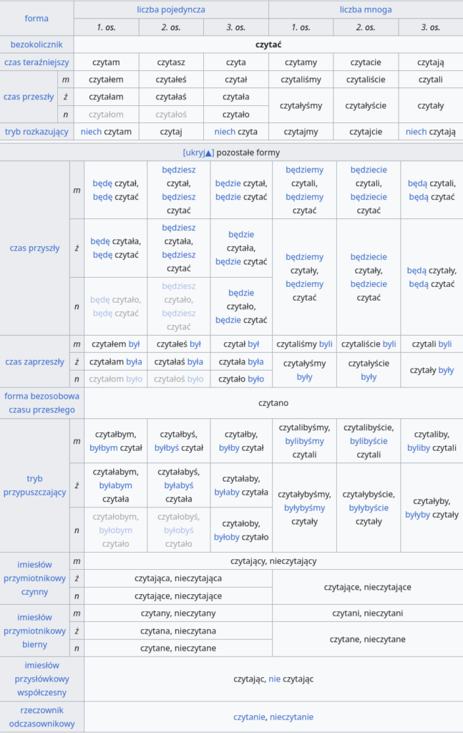Follow 'imiesłów przymiotnikowy bierny' link
The height and width of the screenshot is (733, 463).
pyautogui.click(x=35, y=631)
